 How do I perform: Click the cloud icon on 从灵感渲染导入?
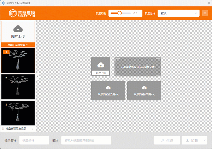point(108,87)
